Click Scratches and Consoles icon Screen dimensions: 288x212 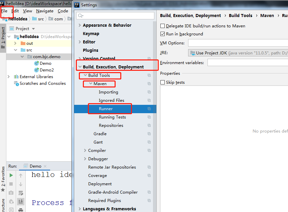(x=16, y=83)
